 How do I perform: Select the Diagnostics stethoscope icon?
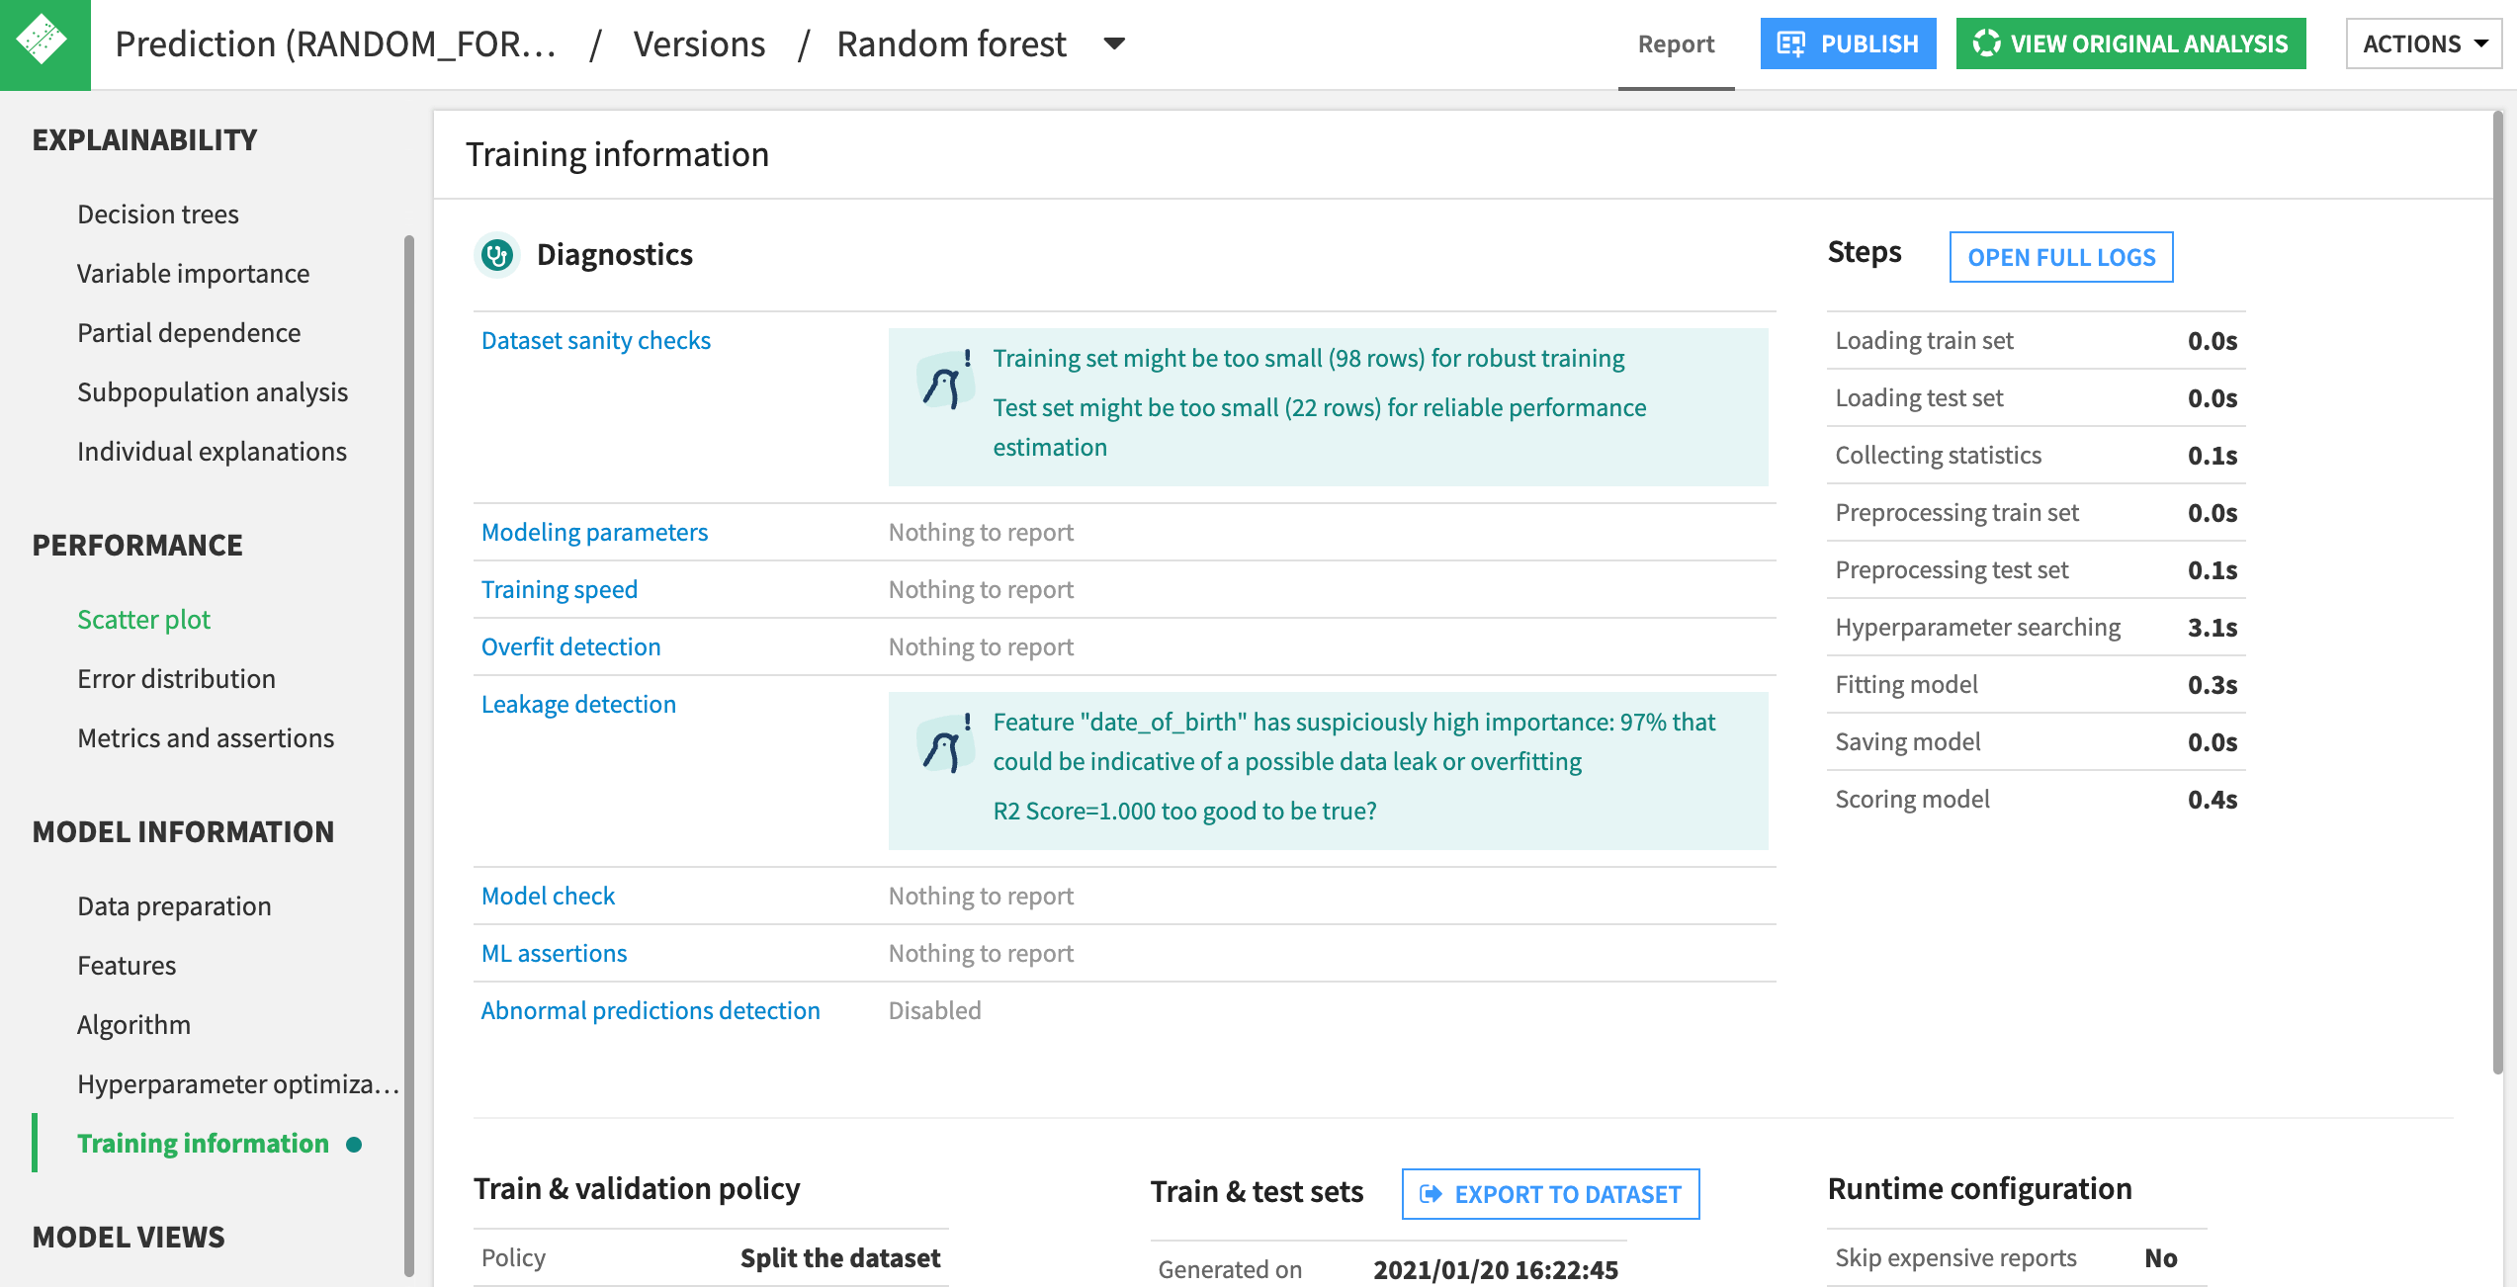coord(496,254)
